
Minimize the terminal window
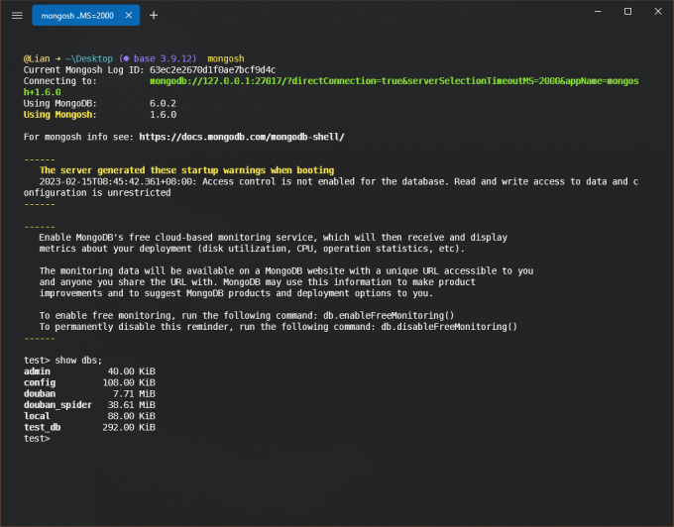pos(598,12)
